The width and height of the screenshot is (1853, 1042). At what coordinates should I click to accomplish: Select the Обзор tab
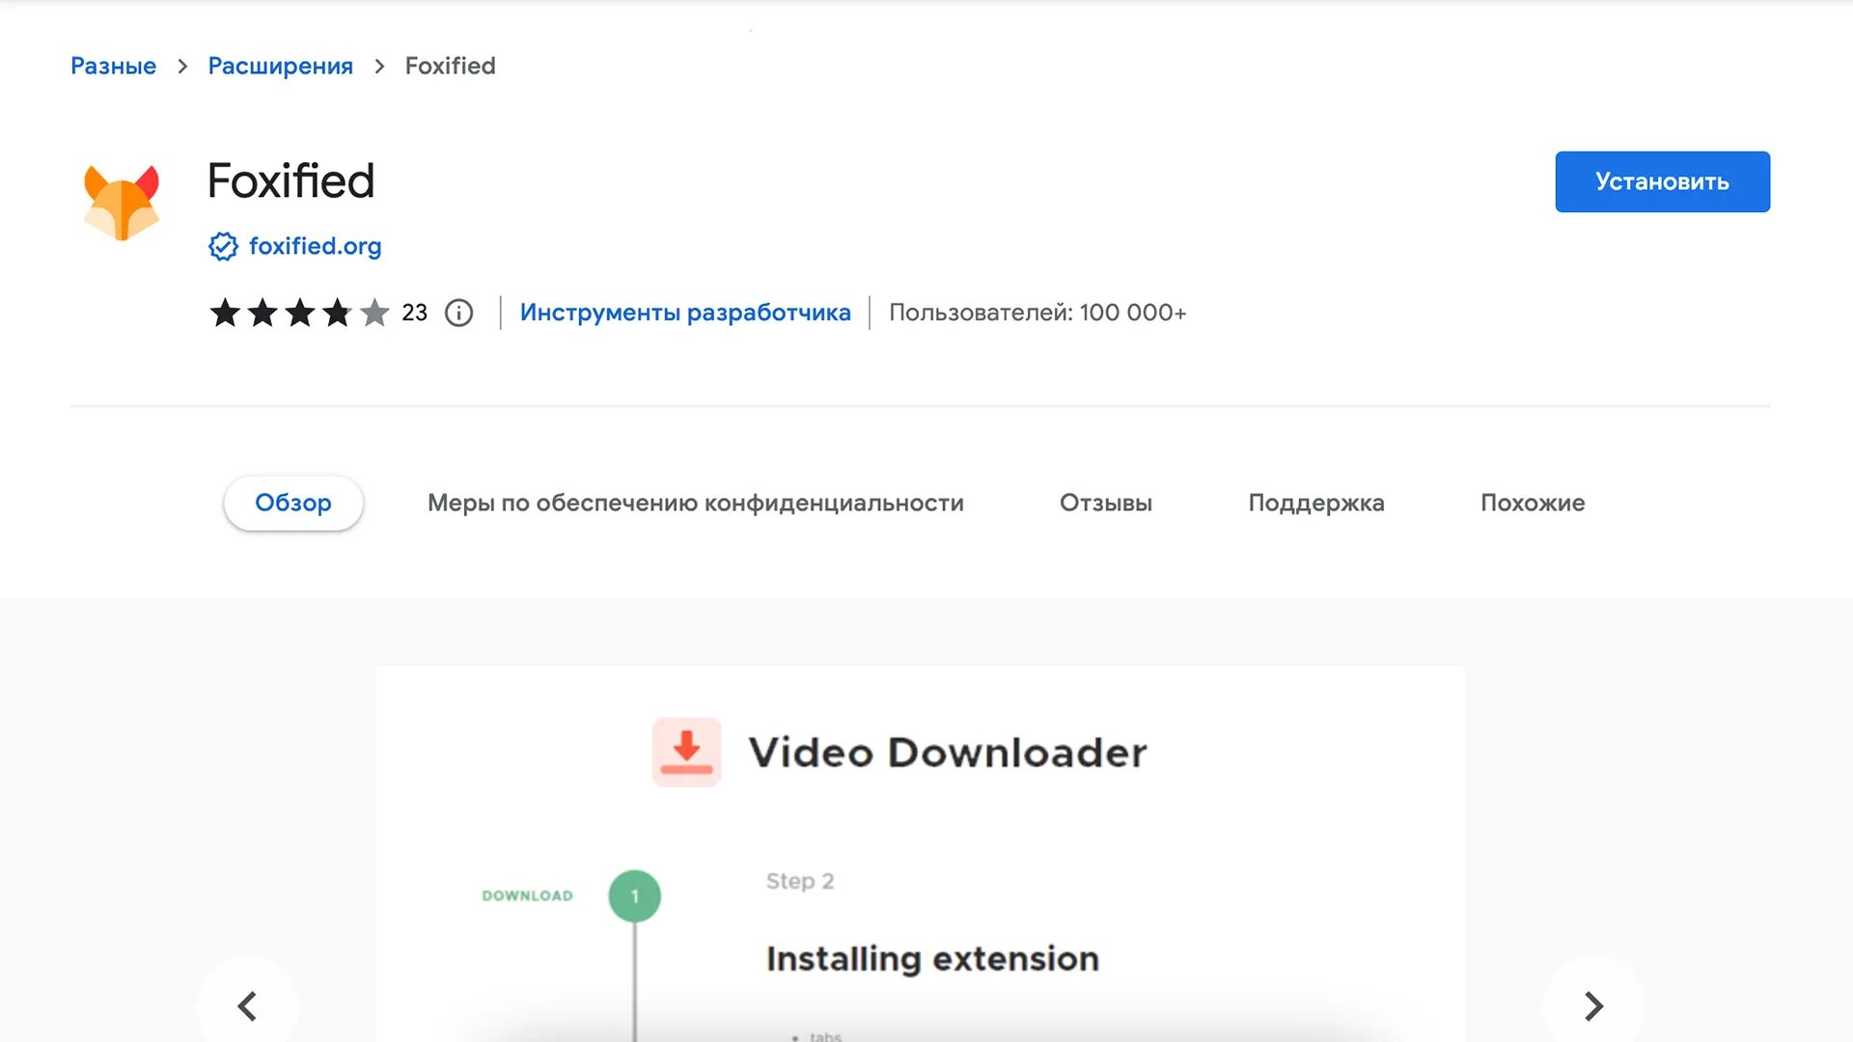[x=293, y=503]
